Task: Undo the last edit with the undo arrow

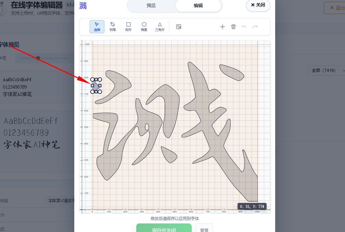Action: coord(244,26)
